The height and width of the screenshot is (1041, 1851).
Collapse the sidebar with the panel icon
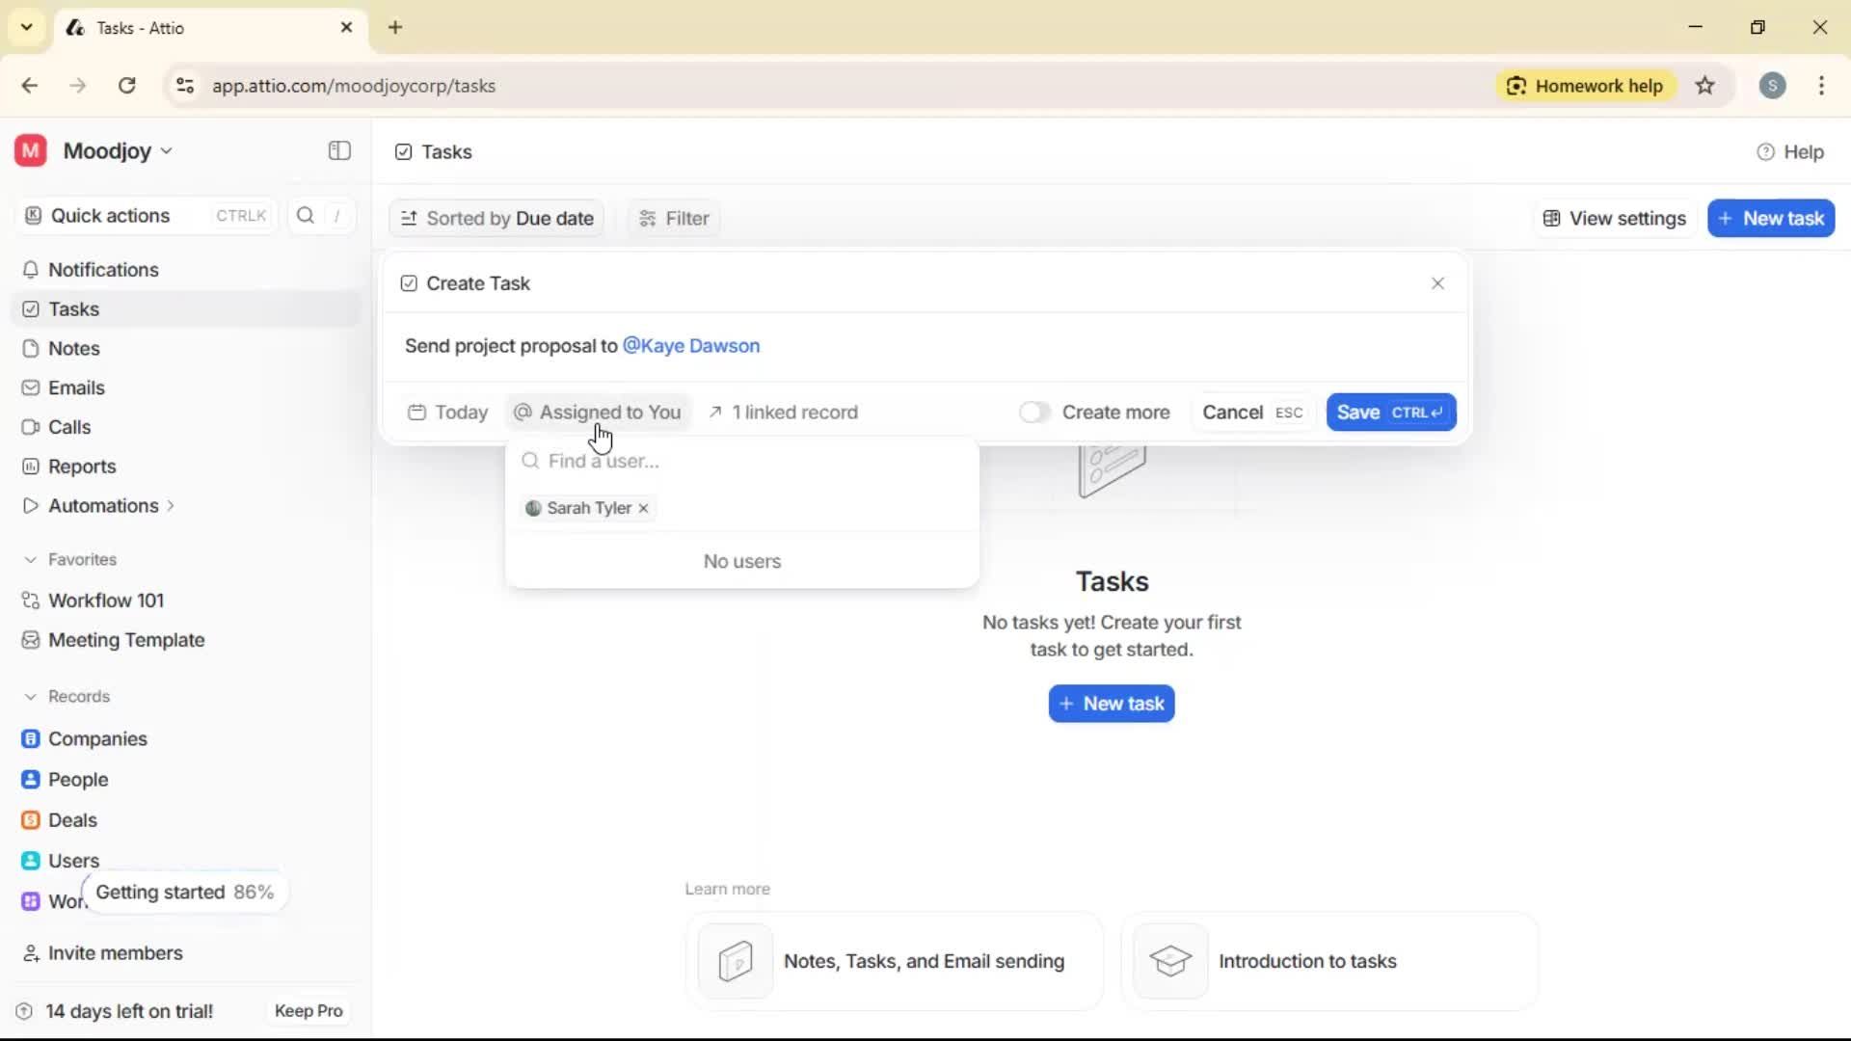(338, 151)
